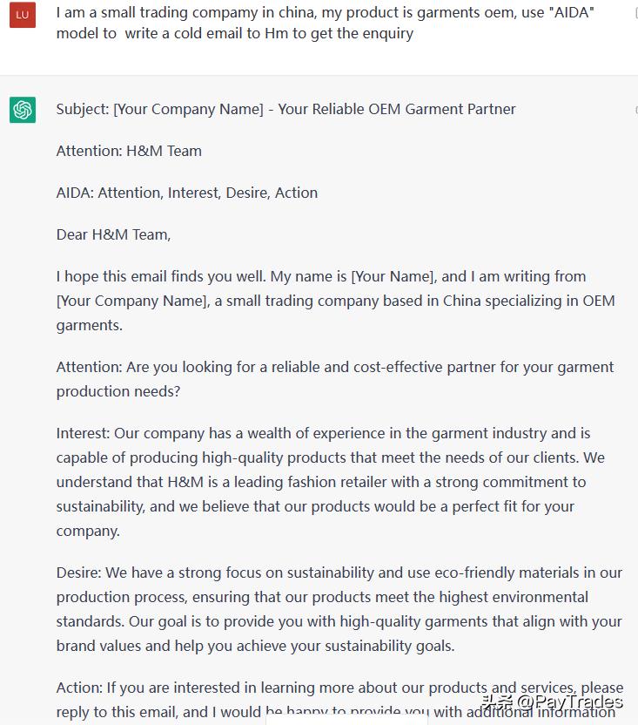The width and height of the screenshot is (638, 725).
Task: Click the "Attention: H&M Team" line
Action: 129,151
